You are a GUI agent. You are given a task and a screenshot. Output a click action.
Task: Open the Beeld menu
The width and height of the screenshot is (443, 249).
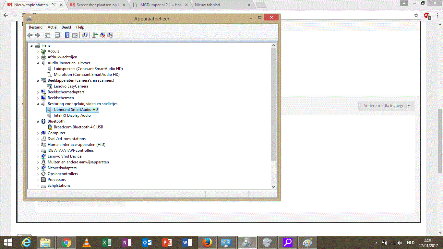pos(66,27)
